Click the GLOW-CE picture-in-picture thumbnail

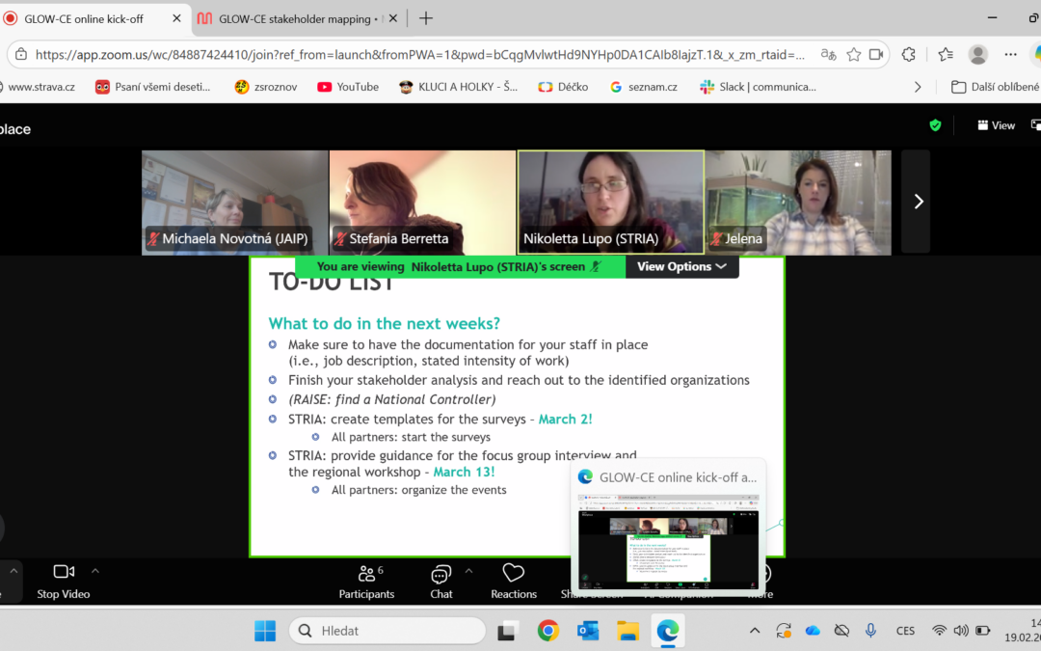pyautogui.click(x=668, y=526)
